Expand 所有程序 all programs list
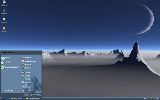Screen dimensions: 160x100 [x=10, y=91]
